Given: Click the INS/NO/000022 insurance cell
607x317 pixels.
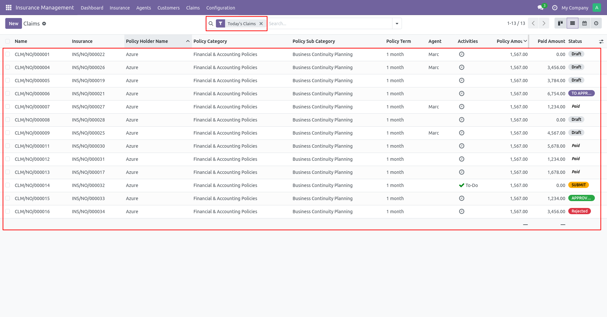Looking at the screenshot, I should 88,54.
